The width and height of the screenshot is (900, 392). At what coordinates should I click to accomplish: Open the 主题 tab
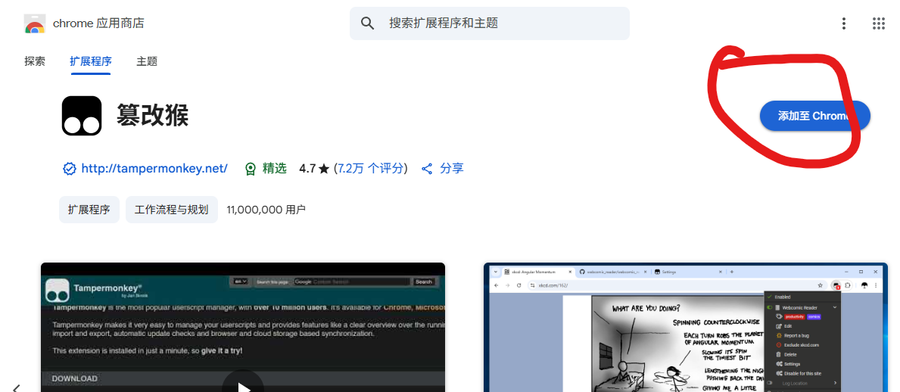point(147,61)
